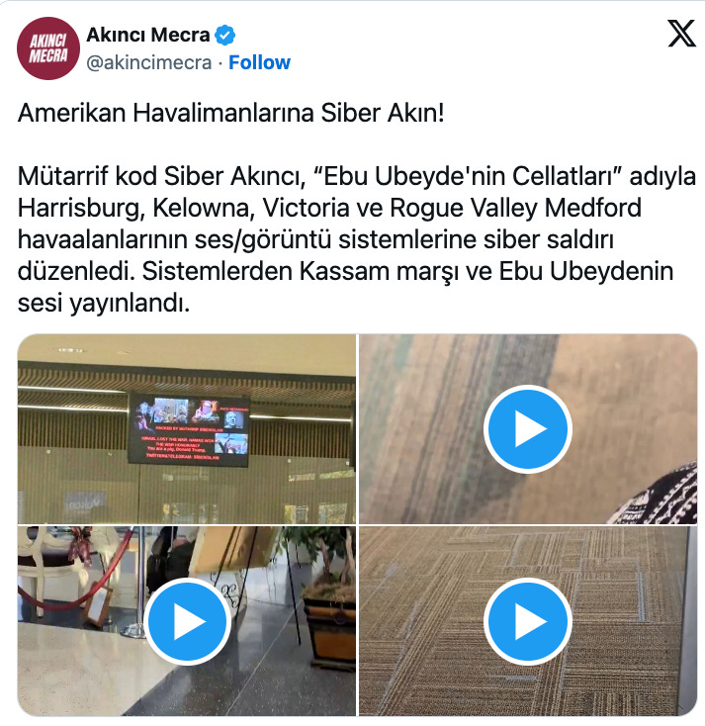705x726 pixels.
Task: Click the final line 'sesi yayınlandı.'
Action: coord(104,304)
